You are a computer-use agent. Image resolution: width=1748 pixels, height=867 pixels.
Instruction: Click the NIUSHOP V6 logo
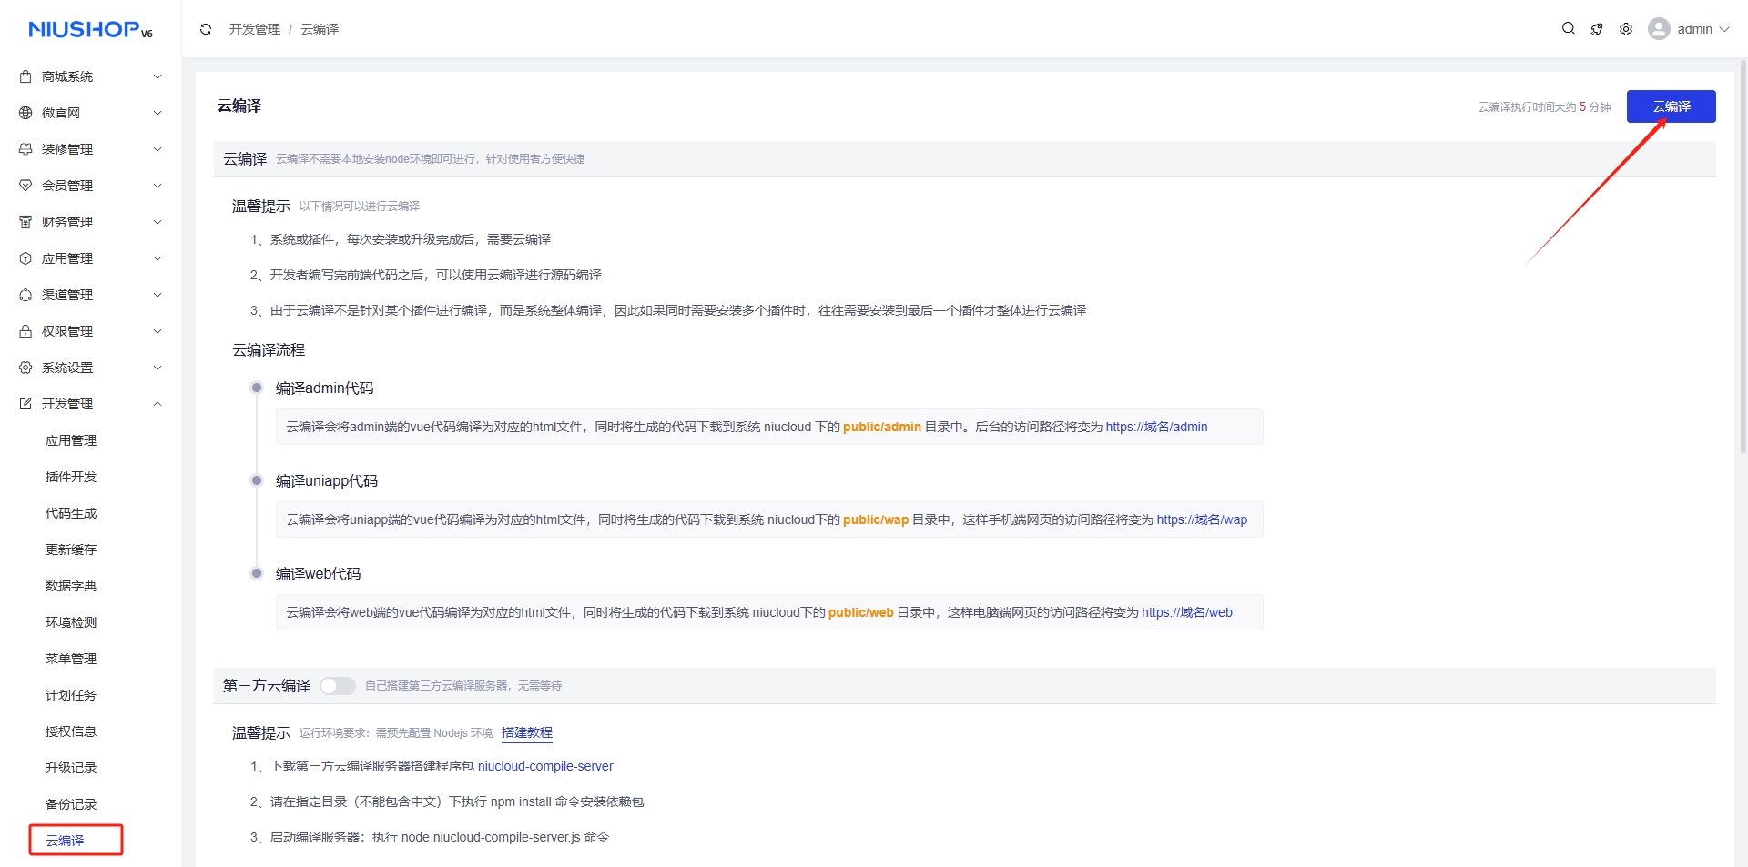(90, 30)
